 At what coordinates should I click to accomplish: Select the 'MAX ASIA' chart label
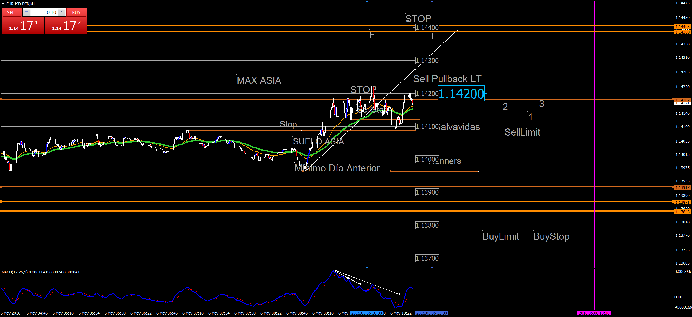tap(259, 81)
